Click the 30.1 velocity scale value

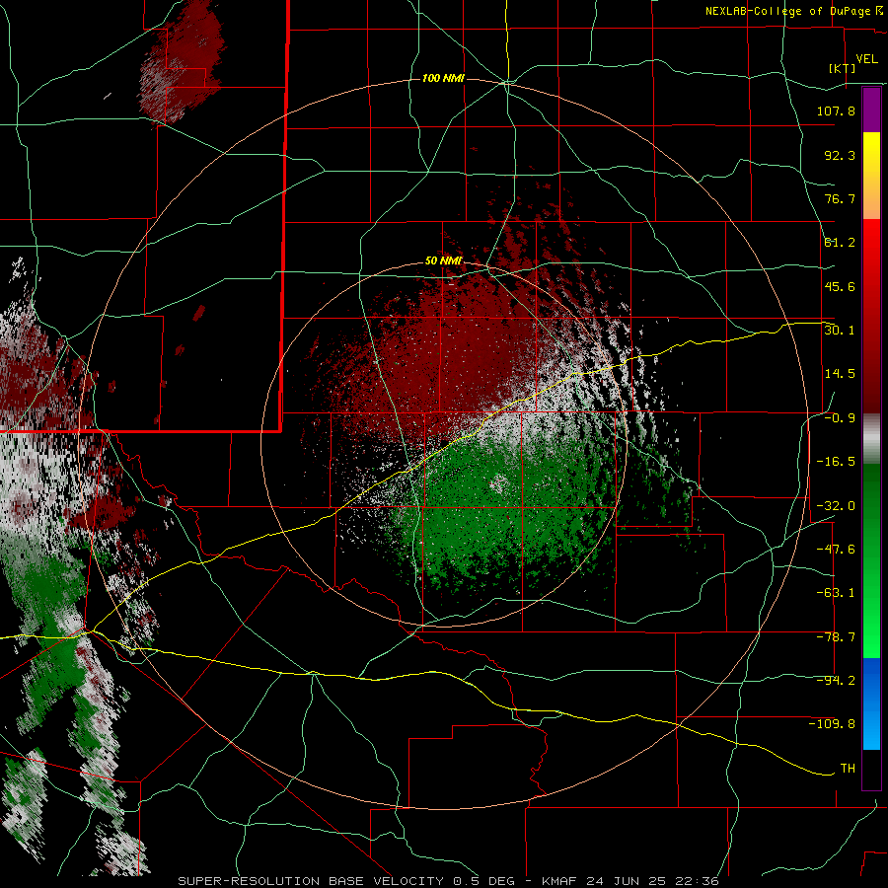click(840, 331)
